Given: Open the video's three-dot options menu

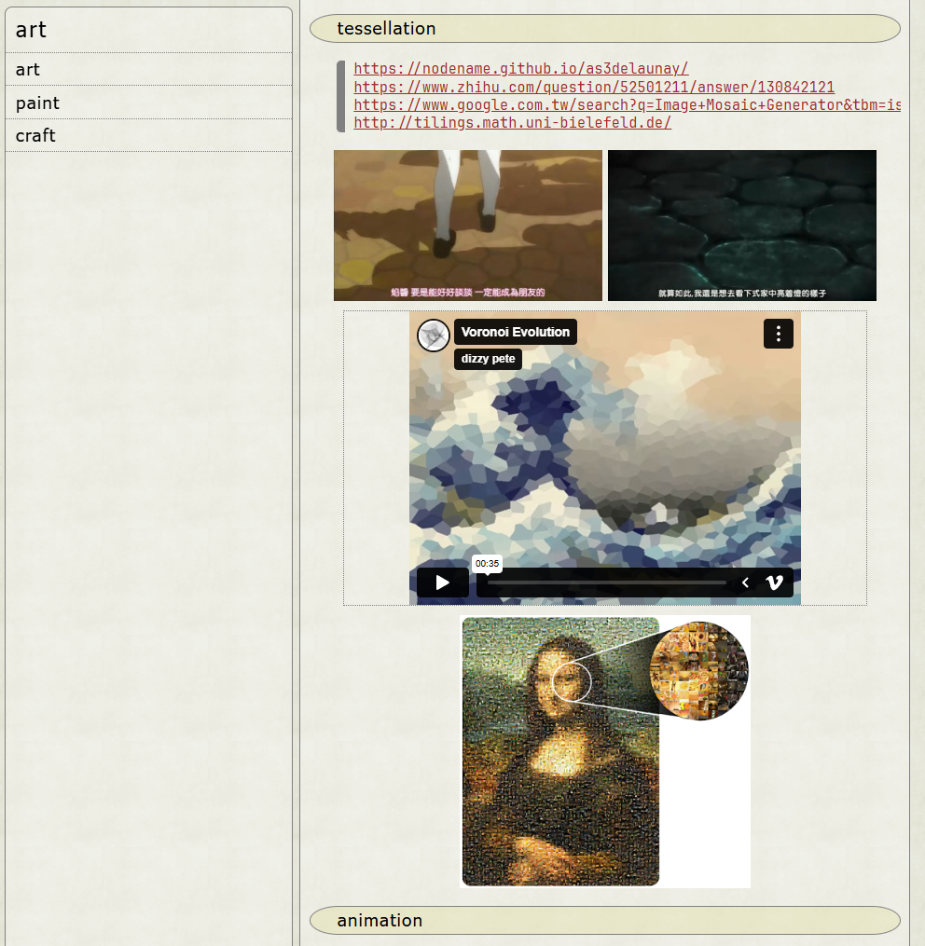Looking at the screenshot, I should tap(778, 334).
